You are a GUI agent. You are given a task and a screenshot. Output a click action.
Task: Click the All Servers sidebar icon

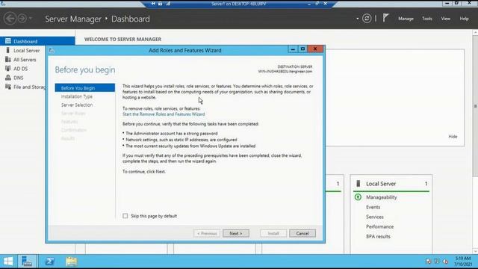[8, 59]
